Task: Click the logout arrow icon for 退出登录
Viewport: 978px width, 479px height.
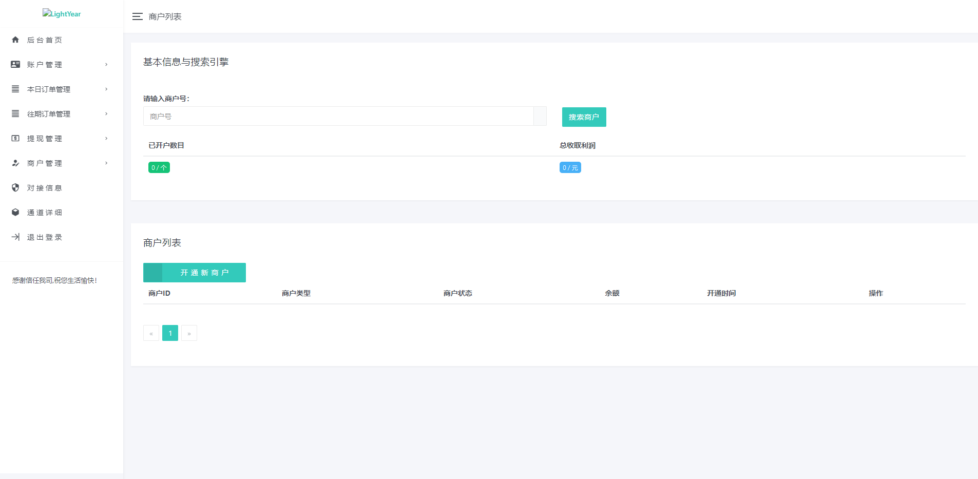Action: click(x=15, y=237)
